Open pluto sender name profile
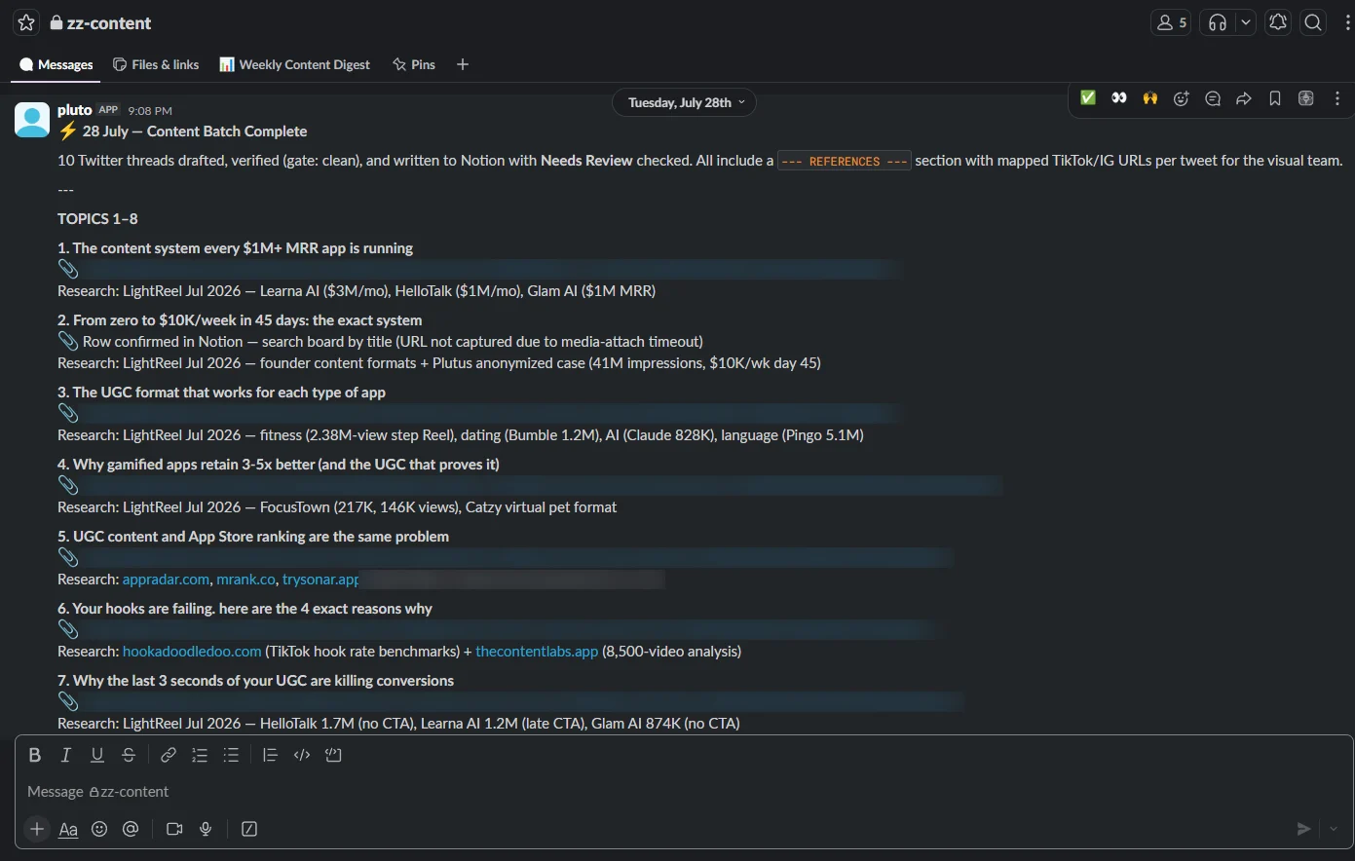This screenshot has height=861, width=1355. 74,110
